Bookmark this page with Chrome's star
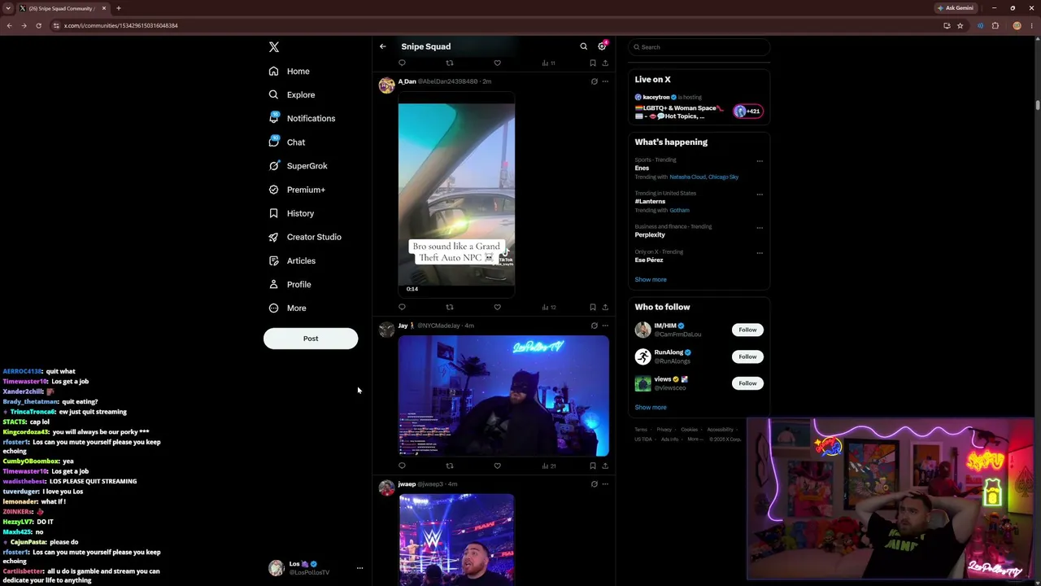This screenshot has width=1041, height=586. tap(960, 25)
